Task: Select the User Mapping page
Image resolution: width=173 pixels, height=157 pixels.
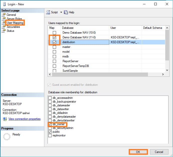Action: (15, 23)
